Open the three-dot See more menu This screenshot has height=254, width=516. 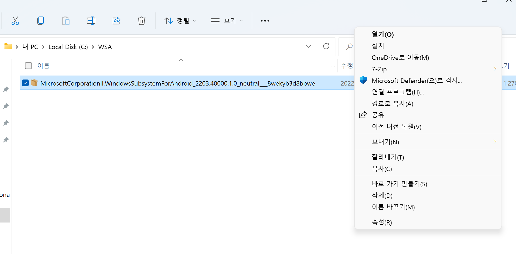(265, 21)
